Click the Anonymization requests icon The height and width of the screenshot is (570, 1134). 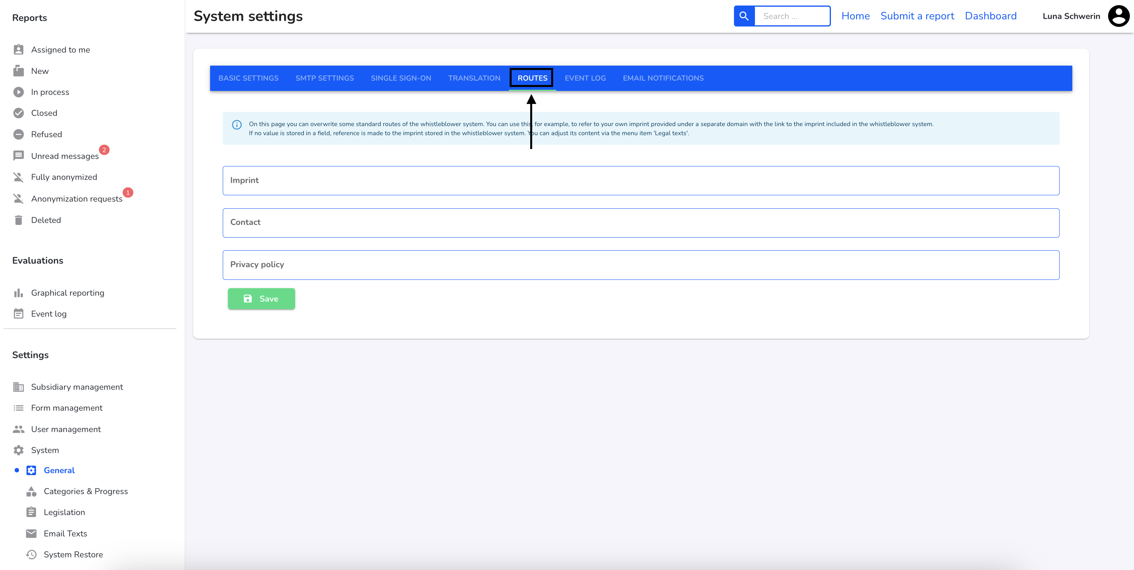(x=18, y=198)
